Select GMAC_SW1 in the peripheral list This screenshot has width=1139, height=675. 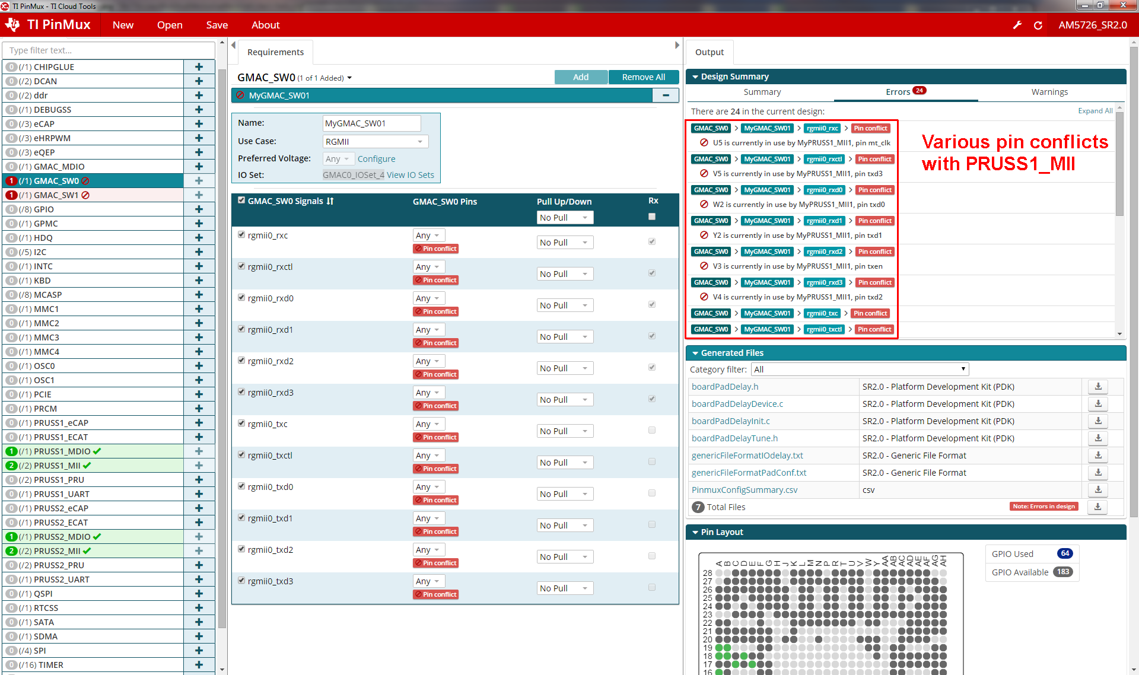coord(93,195)
